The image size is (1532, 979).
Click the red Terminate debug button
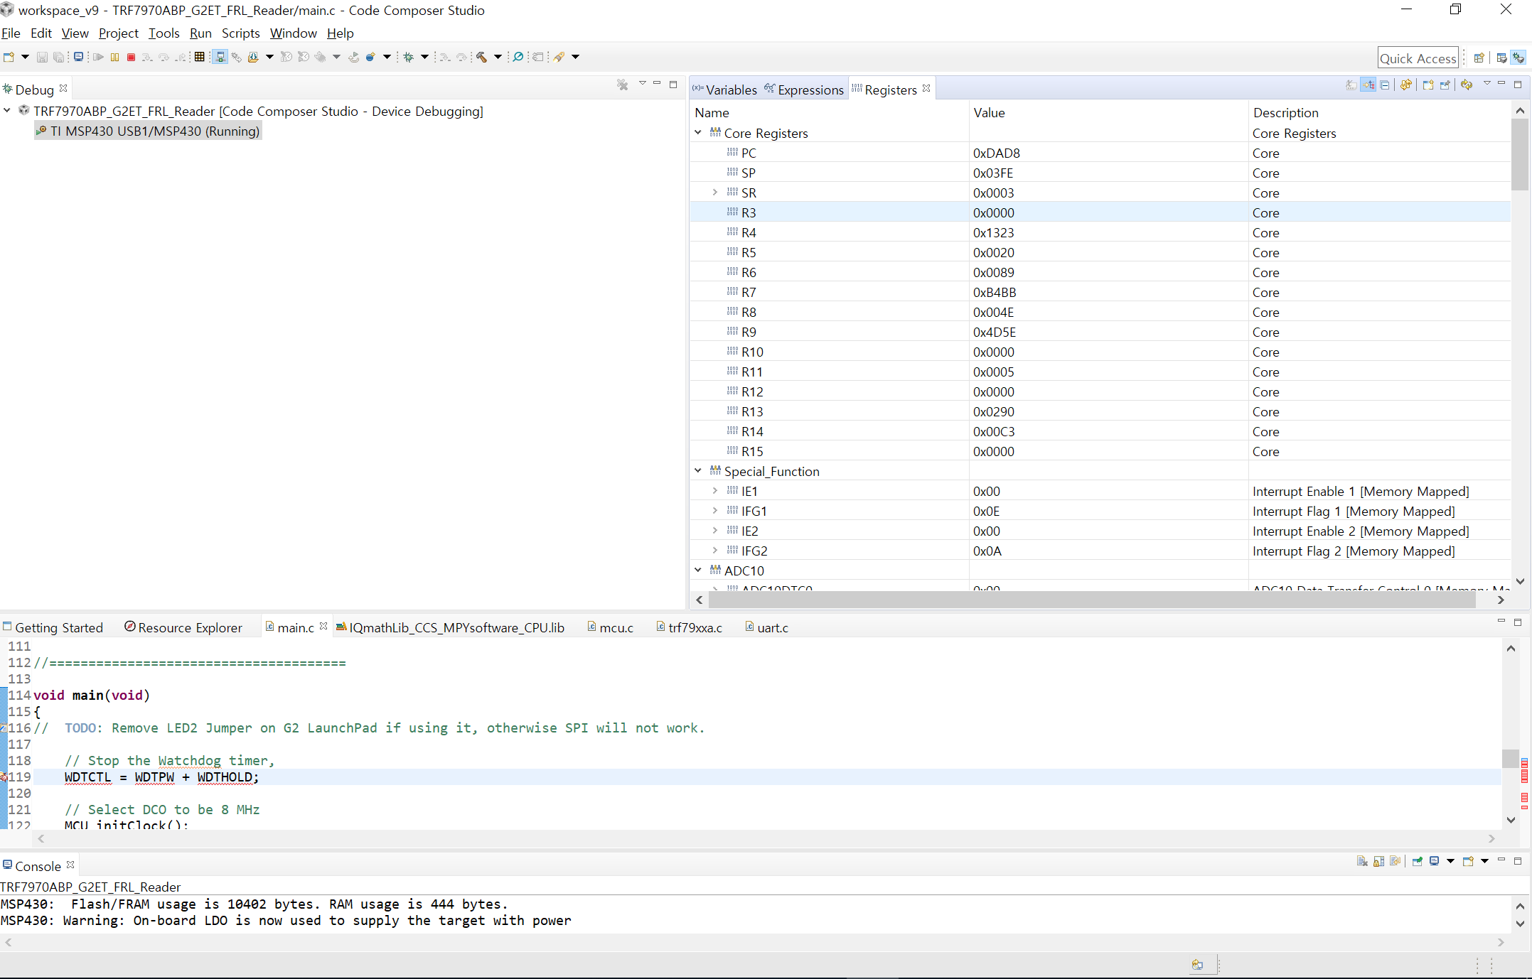(131, 58)
